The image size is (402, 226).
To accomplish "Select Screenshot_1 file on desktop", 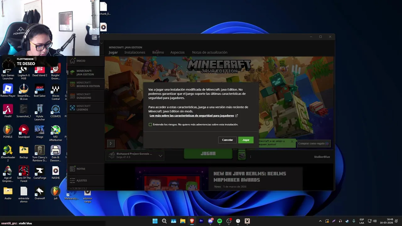I will coord(24,111).
